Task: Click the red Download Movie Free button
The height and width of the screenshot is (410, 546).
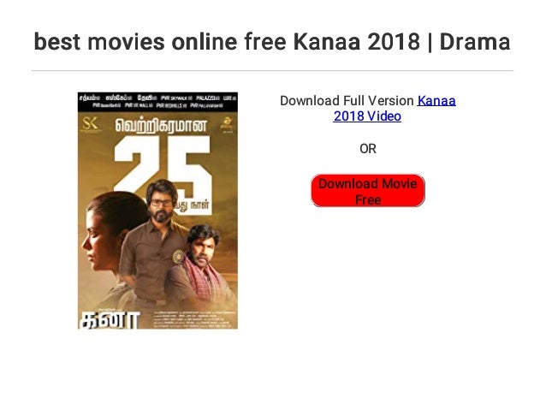Action: (368, 191)
